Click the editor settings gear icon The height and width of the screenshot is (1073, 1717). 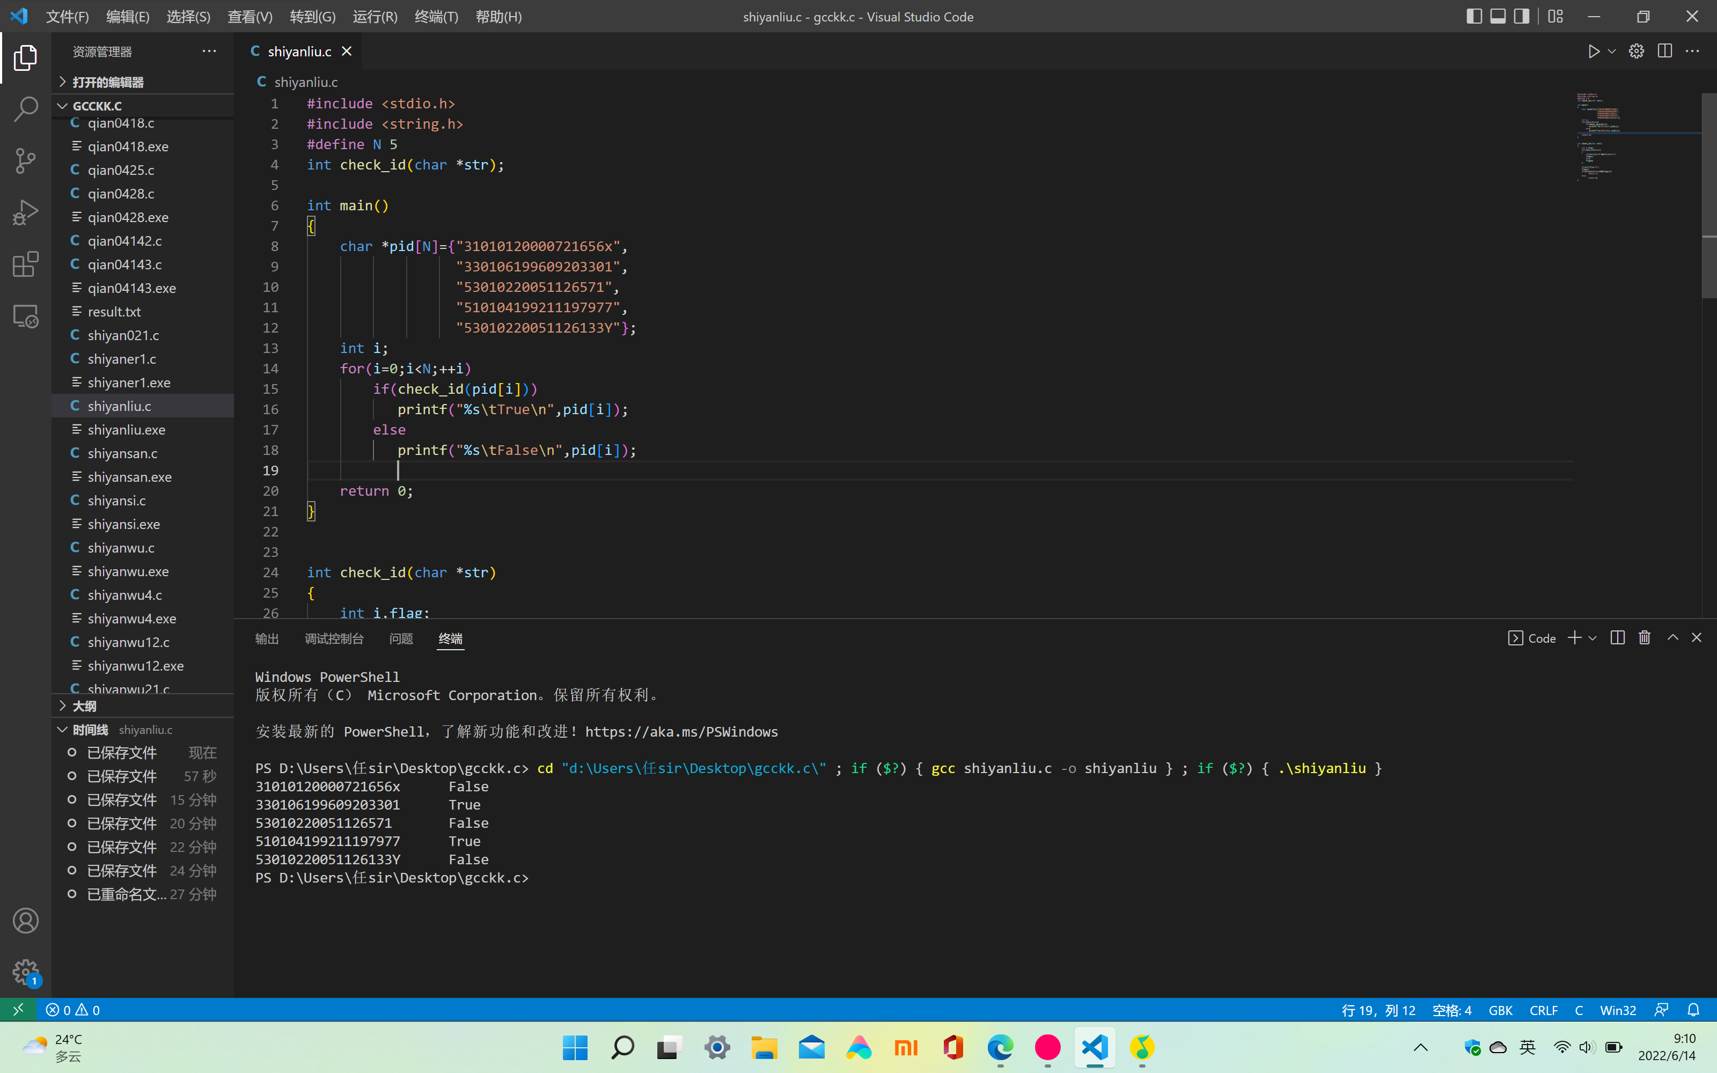coord(1636,51)
